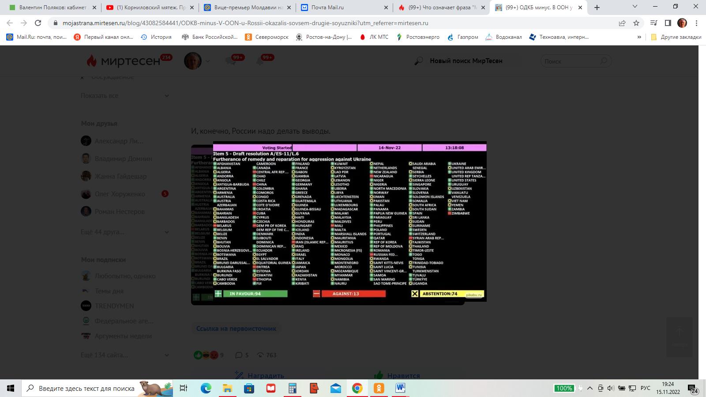Open the Chrome side panel
This screenshot has height=397, width=706.
point(668,23)
